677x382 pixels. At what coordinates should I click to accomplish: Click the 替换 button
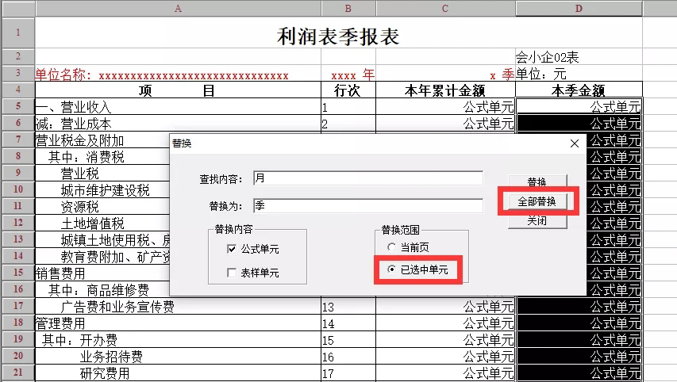pyautogui.click(x=537, y=181)
